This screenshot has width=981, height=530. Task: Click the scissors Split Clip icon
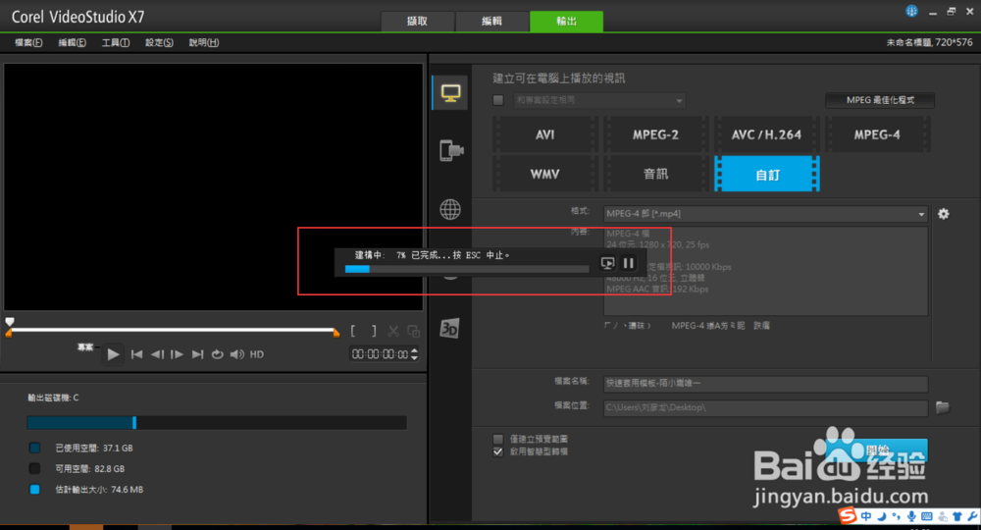393,331
